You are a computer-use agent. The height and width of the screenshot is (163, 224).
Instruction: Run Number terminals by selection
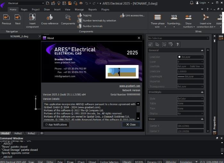(97, 20)
